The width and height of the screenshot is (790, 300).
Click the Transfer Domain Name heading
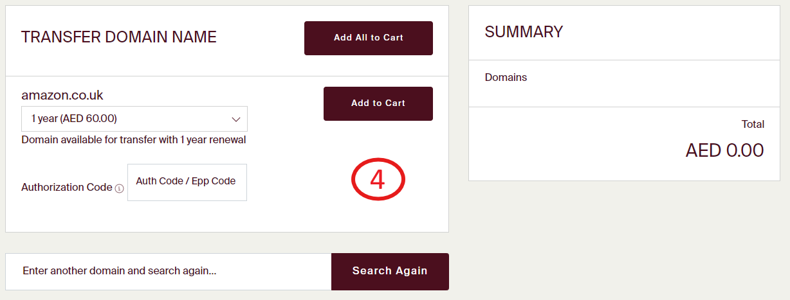point(119,37)
